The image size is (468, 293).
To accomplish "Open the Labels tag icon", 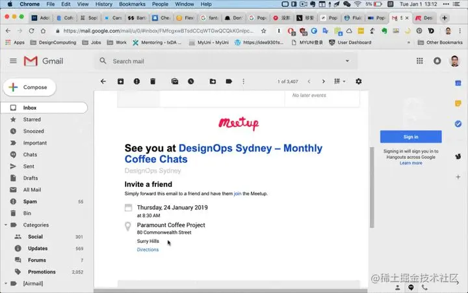I will click(x=229, y=81).
